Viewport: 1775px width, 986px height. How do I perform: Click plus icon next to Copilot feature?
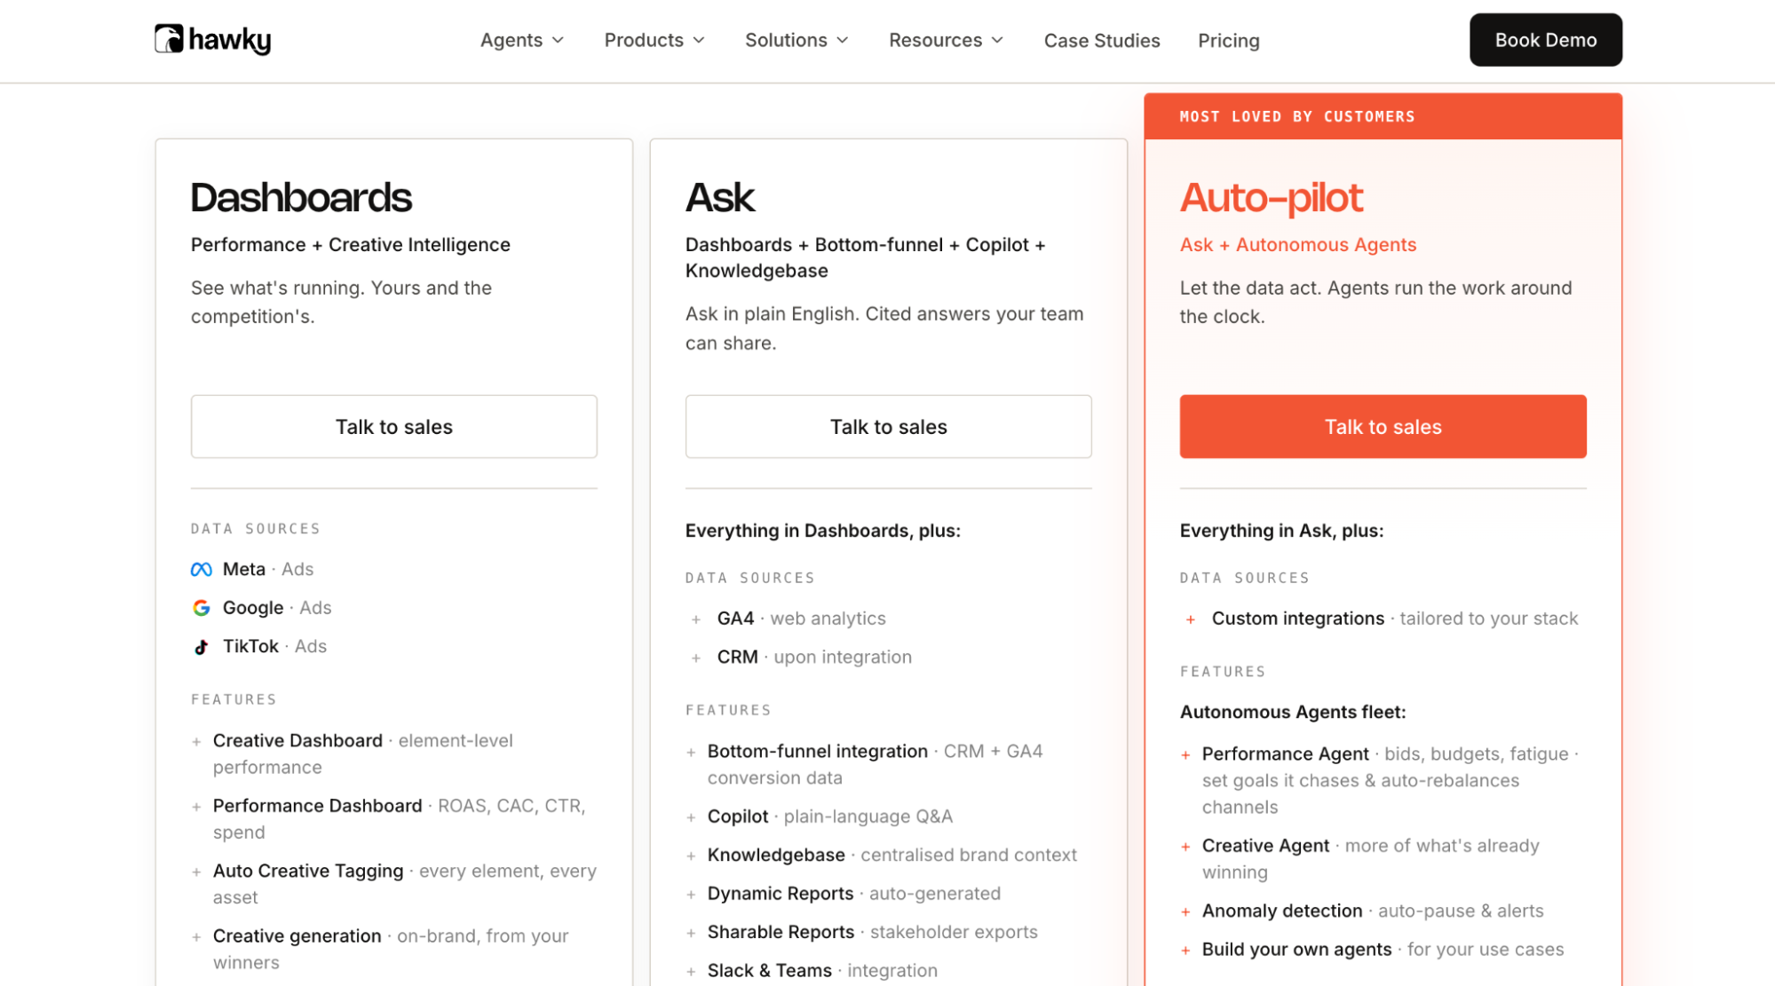point(691,817)
